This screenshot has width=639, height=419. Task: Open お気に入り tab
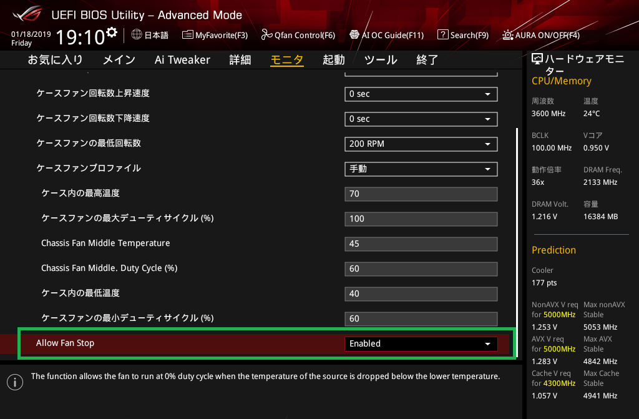point(56,60)
